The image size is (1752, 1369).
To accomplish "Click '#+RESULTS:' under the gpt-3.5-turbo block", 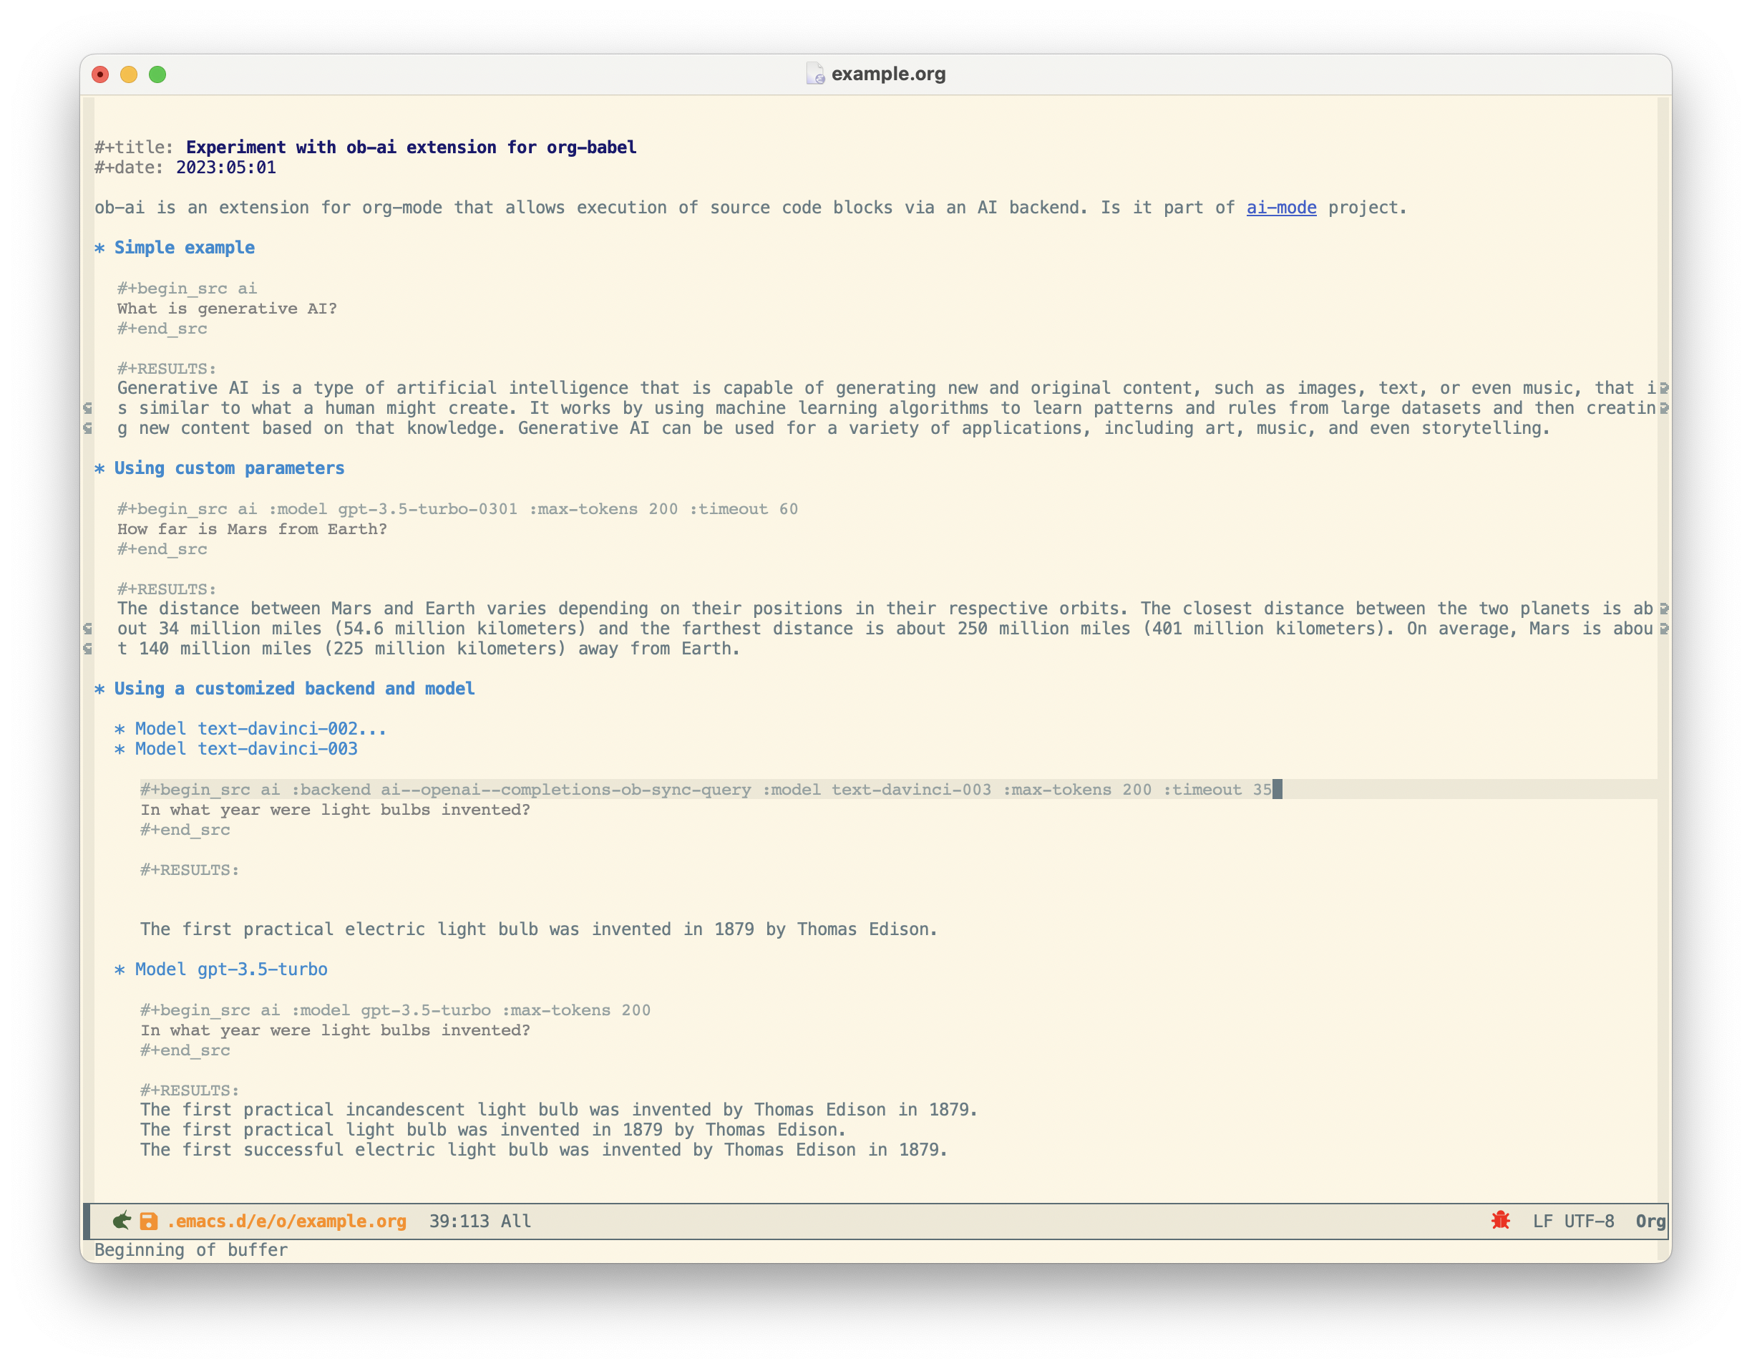I will [x=190, y=1090].
